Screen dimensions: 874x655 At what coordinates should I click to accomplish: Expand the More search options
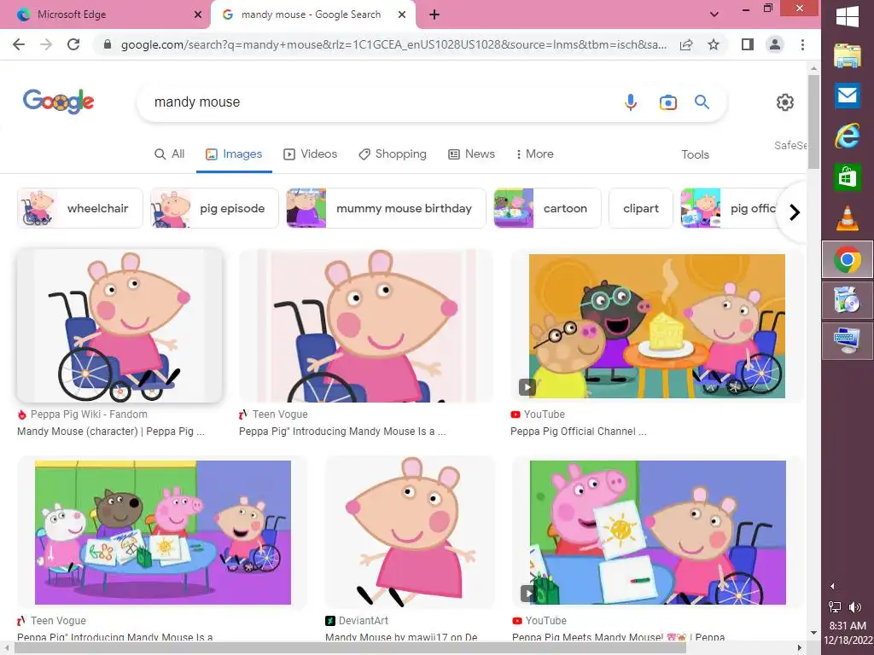[534, 154]
